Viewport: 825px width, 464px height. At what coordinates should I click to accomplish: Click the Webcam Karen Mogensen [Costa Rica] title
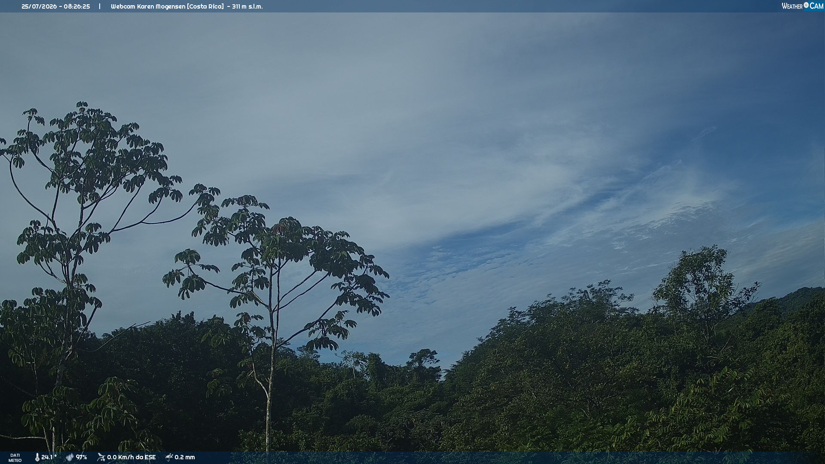[x=167, y=6]
